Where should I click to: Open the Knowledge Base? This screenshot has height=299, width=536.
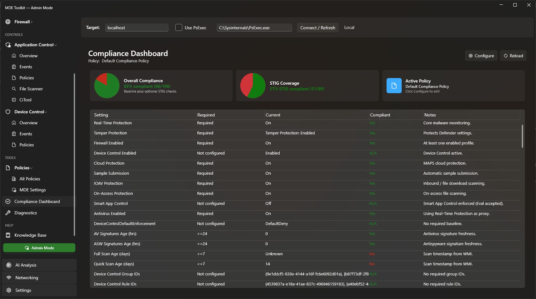click(x=30, y=235)
